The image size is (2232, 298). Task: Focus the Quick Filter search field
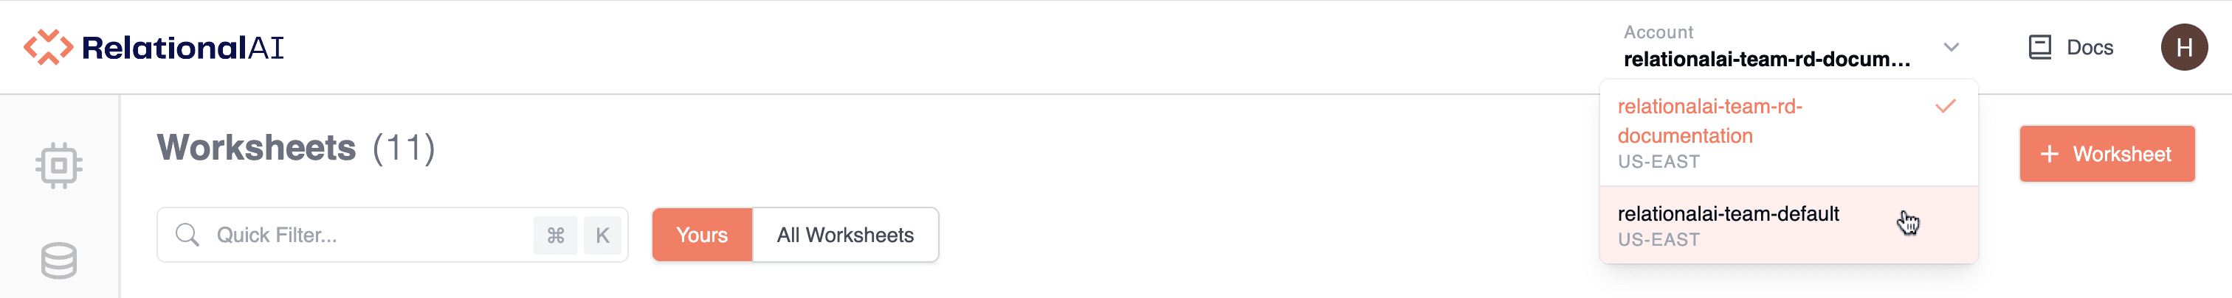[x=364, y=235]
